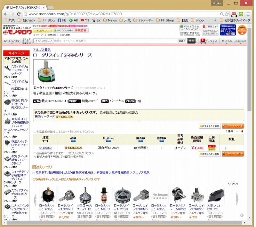
Task: Open the News bookmark folder
Action: click(x=110, y=20)
